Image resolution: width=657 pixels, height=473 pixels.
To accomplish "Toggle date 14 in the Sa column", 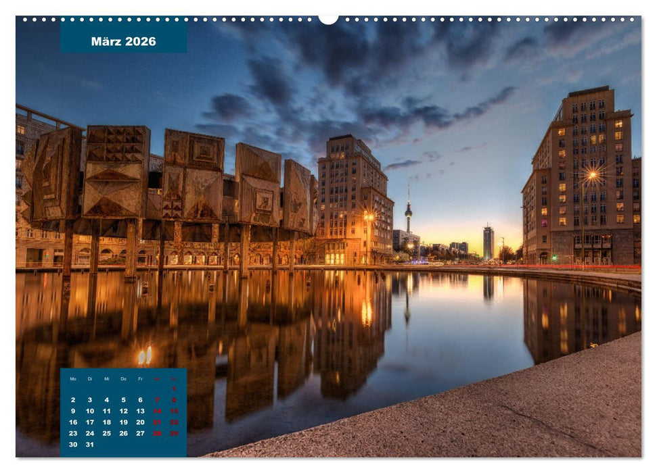I will (x=157, y=411).
